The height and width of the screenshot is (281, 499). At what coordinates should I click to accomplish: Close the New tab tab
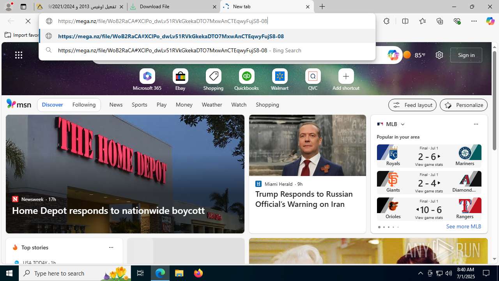[x=308, y=7]
